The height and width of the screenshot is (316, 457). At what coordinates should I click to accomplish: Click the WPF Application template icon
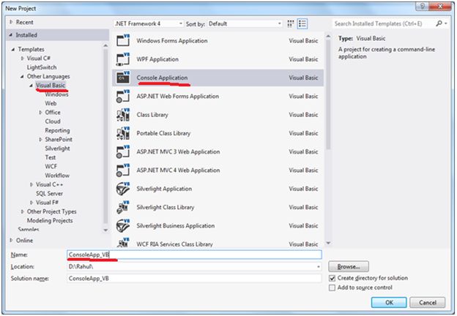123,59
